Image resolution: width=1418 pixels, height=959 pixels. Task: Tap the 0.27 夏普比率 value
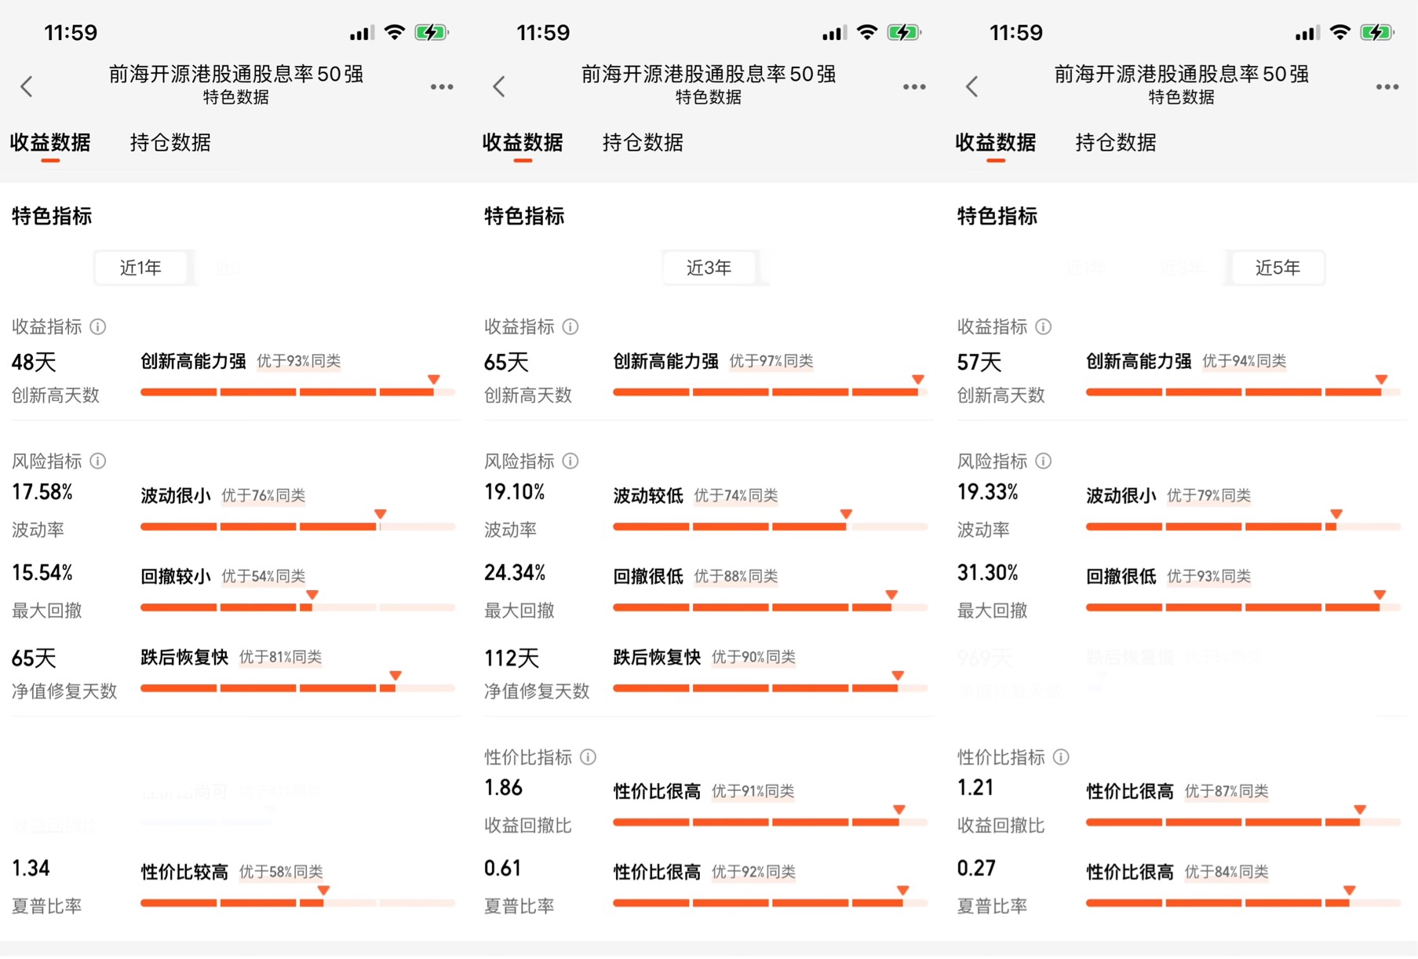(x=976, y=868)
